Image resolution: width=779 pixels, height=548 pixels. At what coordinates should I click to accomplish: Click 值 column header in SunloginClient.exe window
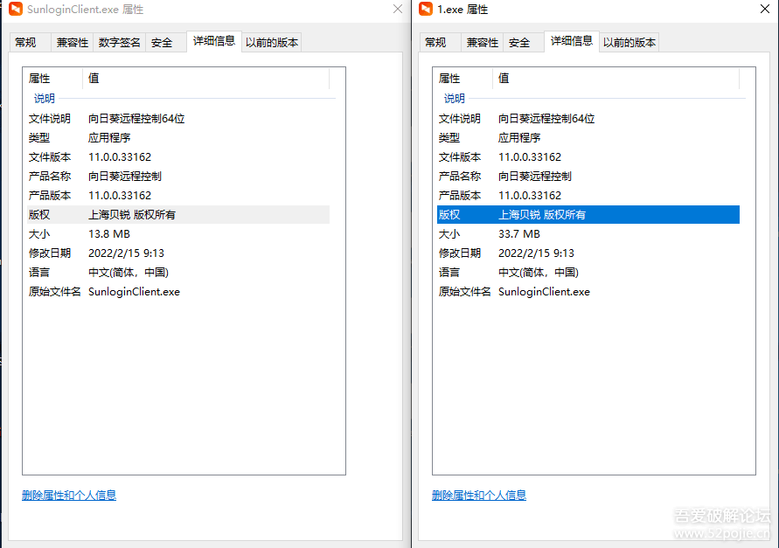[x=205, y=79]
